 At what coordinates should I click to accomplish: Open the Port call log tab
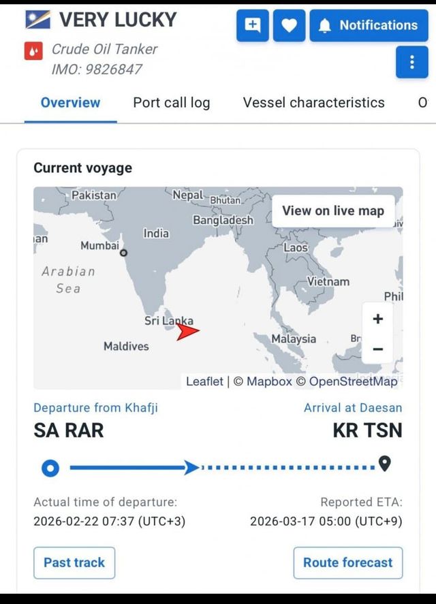[x=172, y=103]
